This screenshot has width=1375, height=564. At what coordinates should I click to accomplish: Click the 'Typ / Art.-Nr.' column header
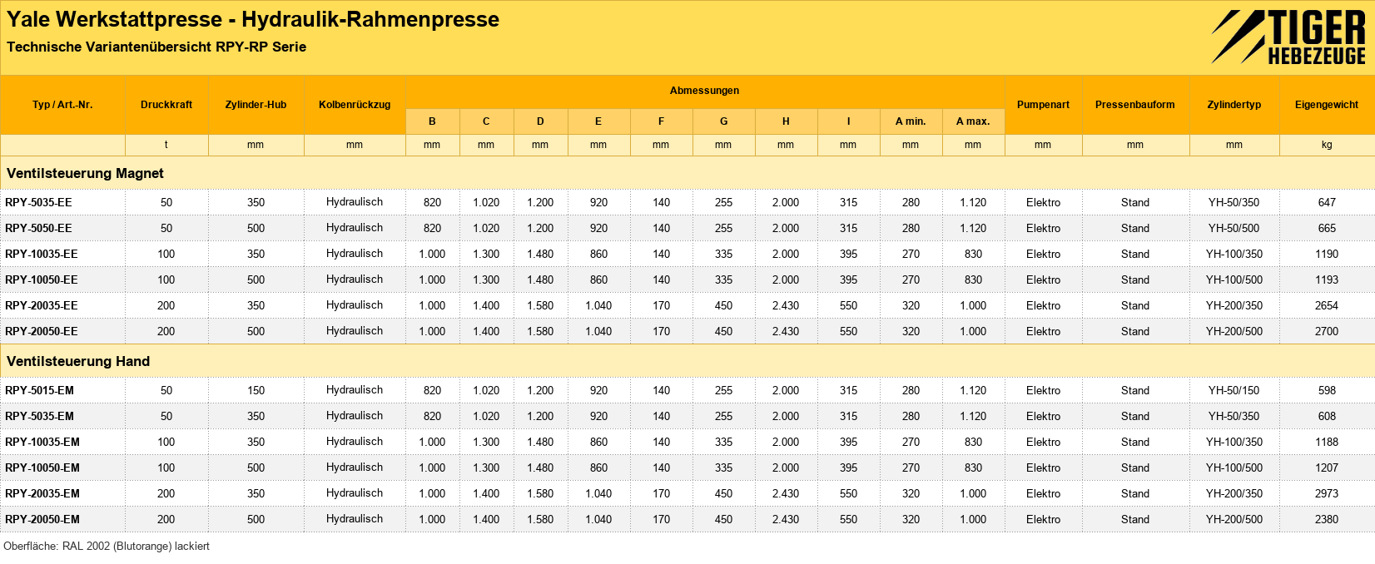tap(62, 105)
